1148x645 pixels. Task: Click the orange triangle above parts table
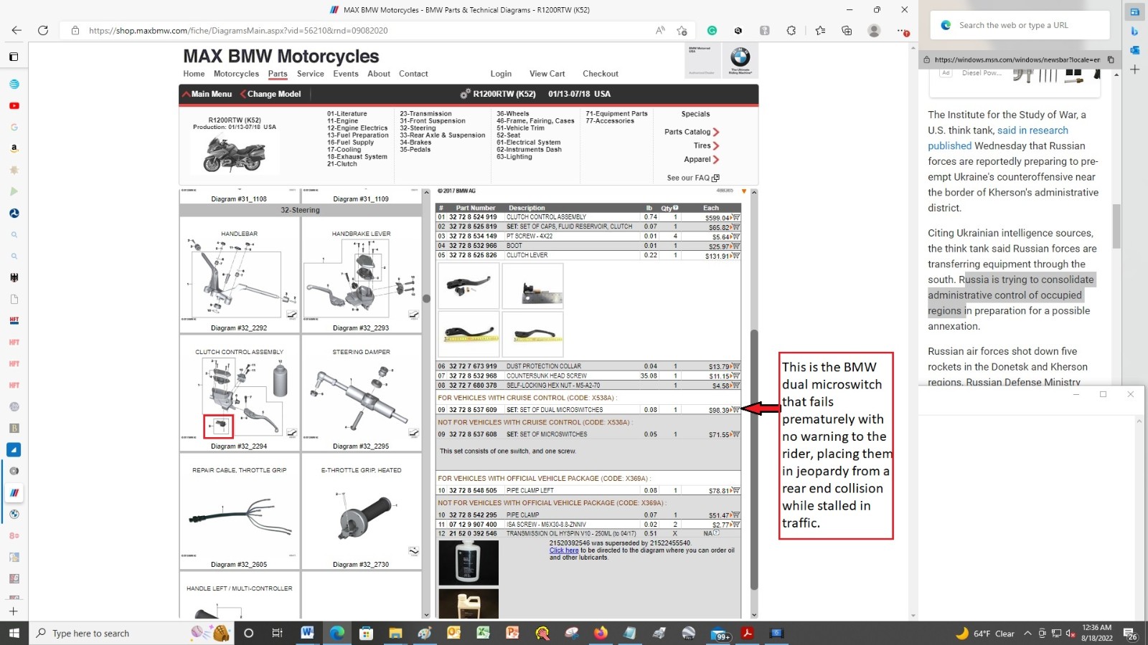[744, 191]
